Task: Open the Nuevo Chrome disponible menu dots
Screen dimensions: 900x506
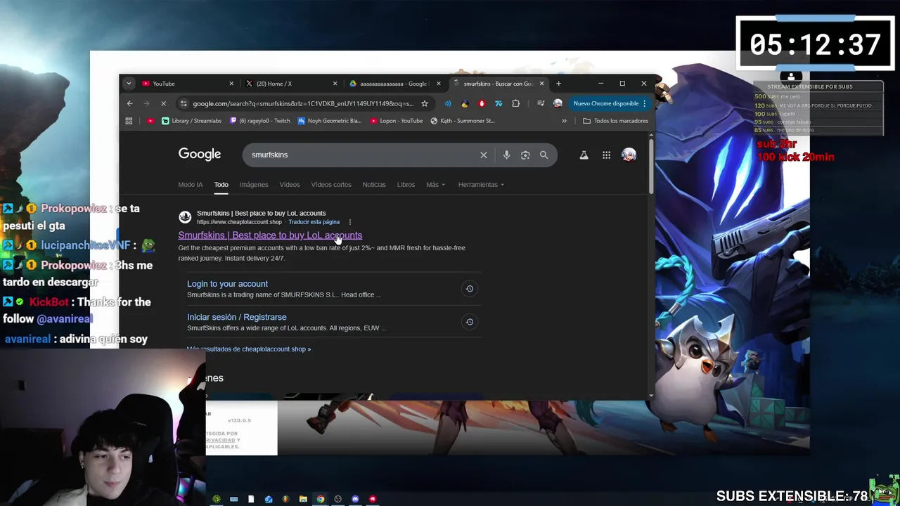Action: (x=644, y=103)
